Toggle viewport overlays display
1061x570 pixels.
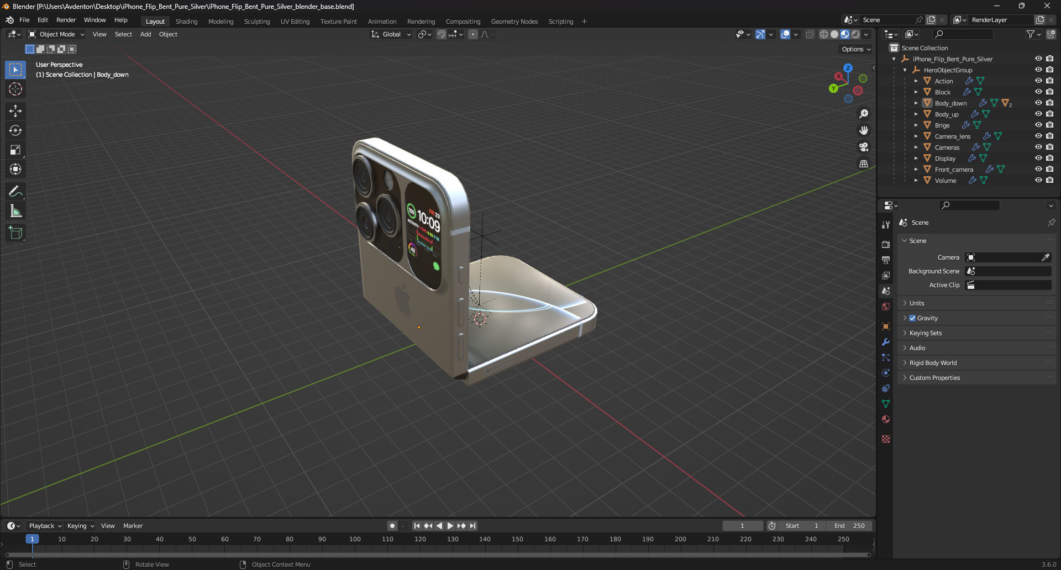(x=785, y=34)
